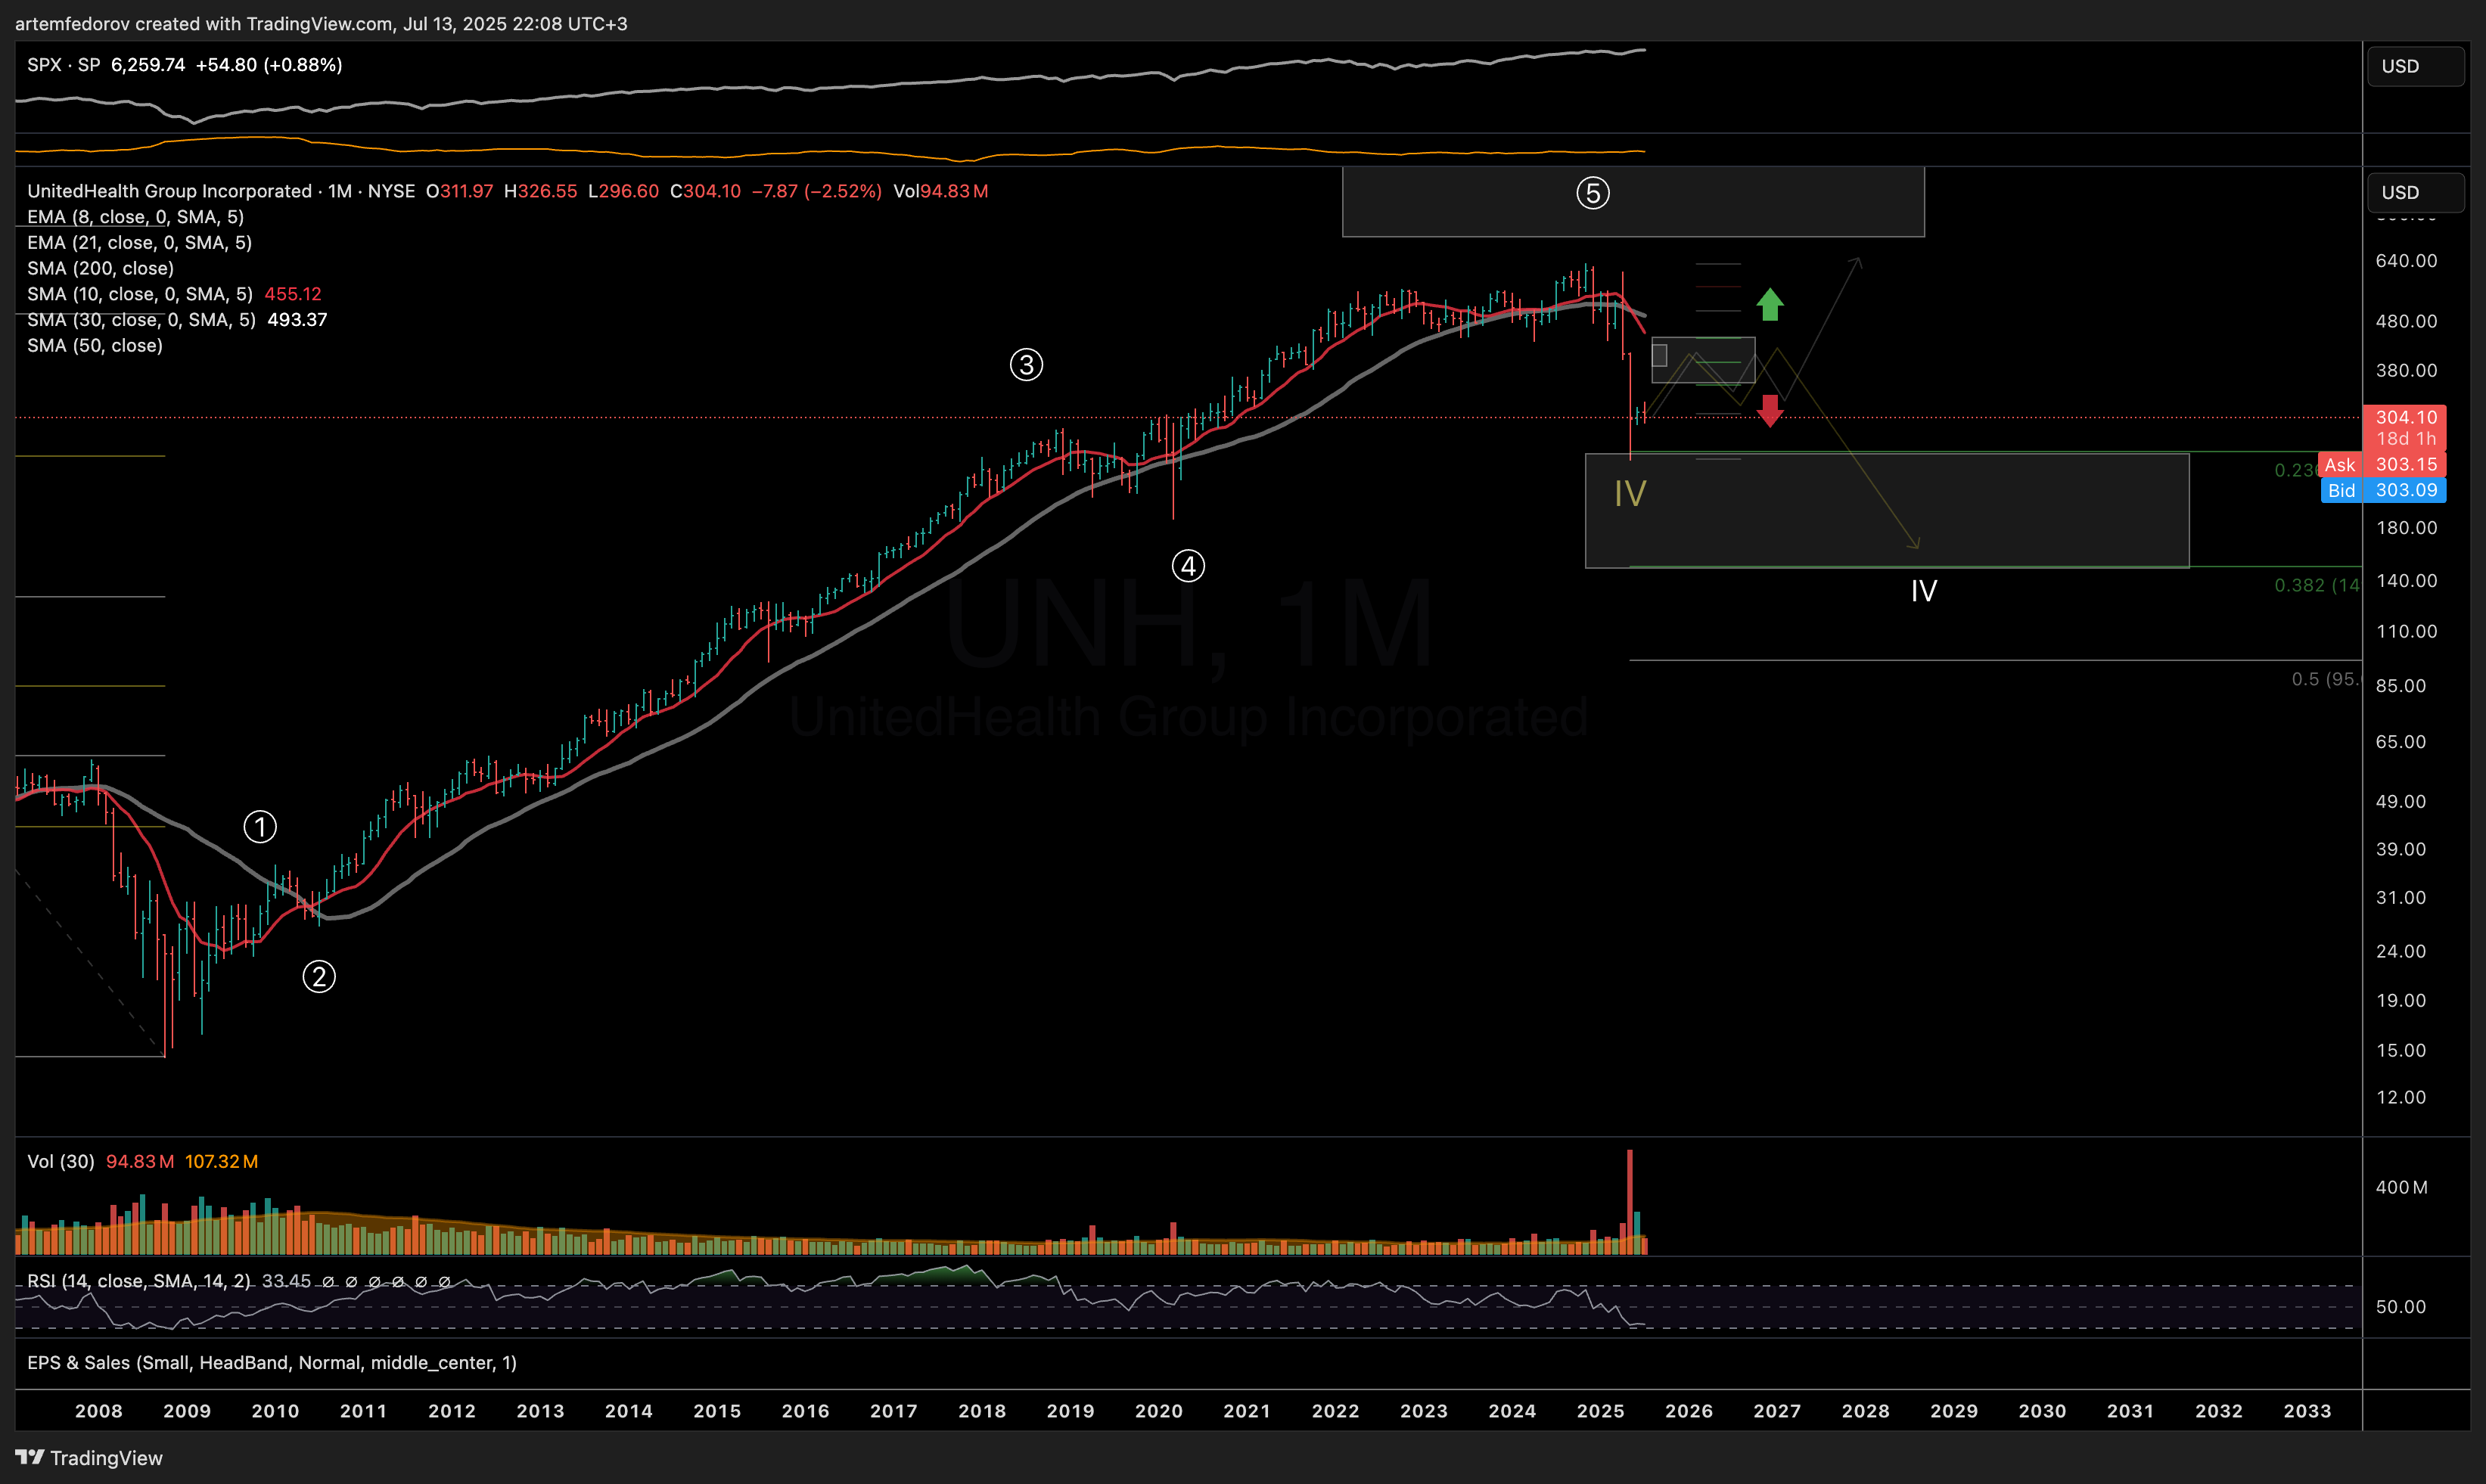Select the SMA (30, close, 0, SMA, 5) indicator
2486x1484 pixels.
141,320
